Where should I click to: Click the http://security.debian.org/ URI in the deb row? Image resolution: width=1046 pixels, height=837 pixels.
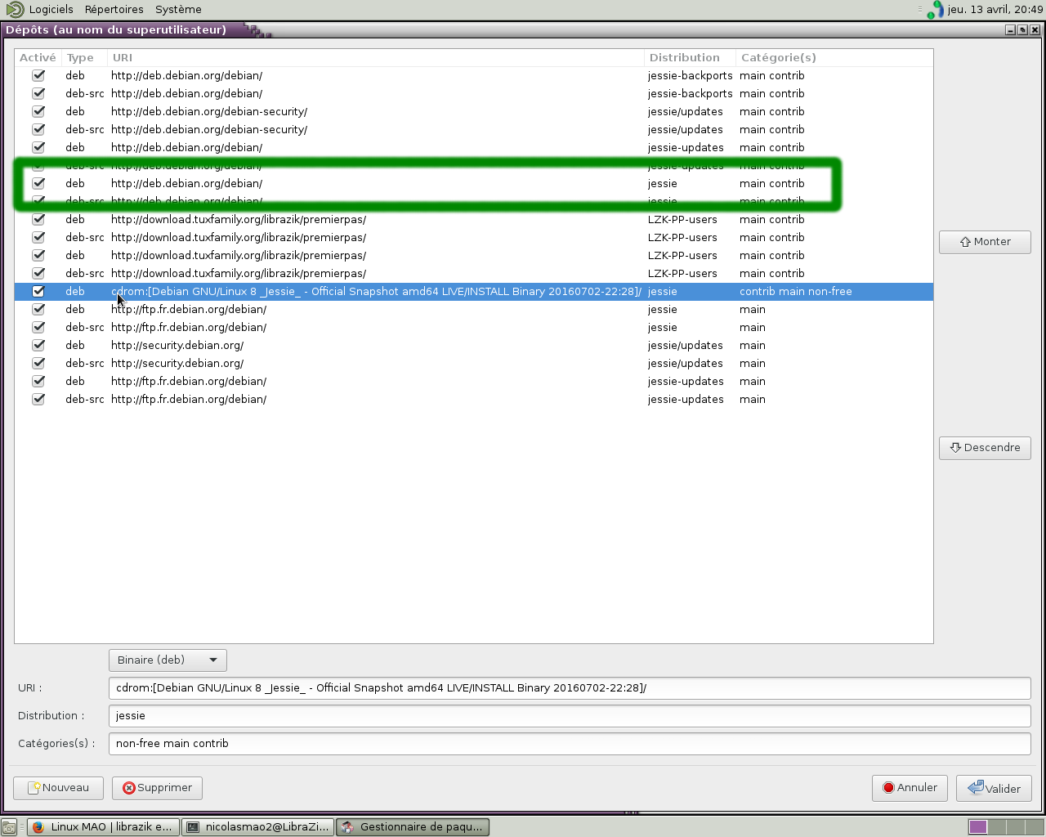click(x=177, y=346)
